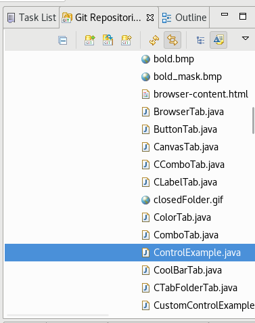Select CanvasTab.java file
Screen dimensions: 255x323
[x=186, y=147]
